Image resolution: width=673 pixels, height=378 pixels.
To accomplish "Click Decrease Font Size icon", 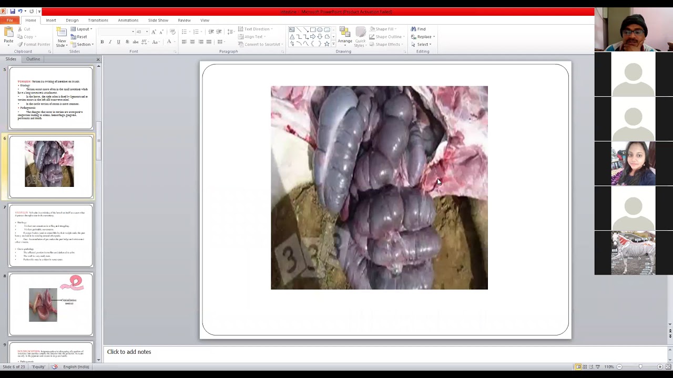I will [161, 32].
